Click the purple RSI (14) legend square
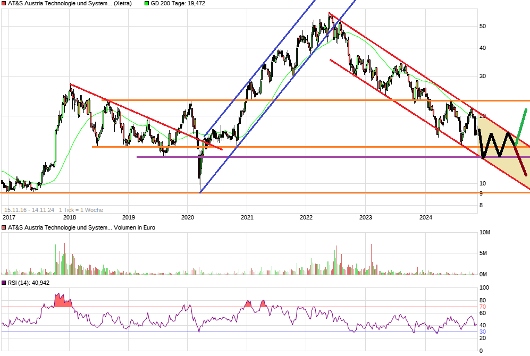 click(x=4, y=283)
